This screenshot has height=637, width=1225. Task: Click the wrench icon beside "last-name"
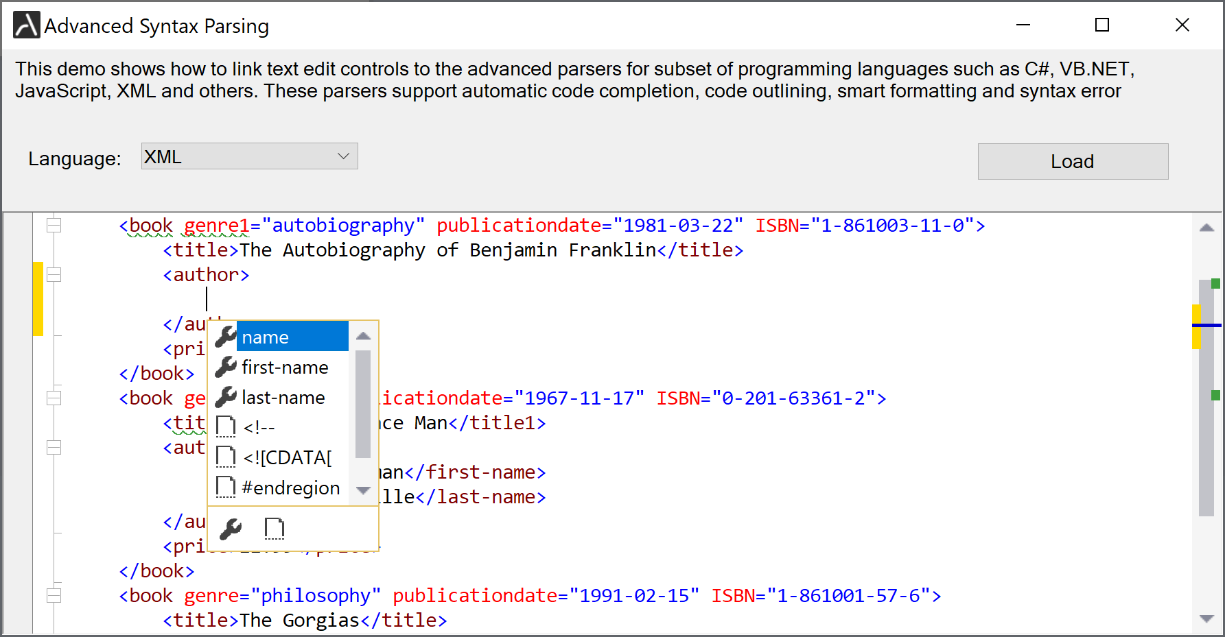pyautogui.click(x=225, y=397)
